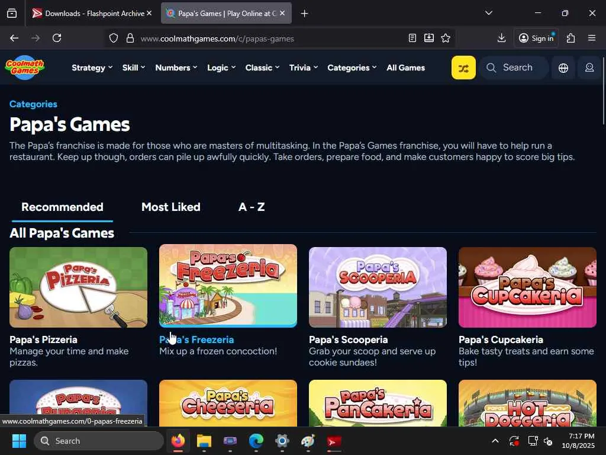This screenshot has width=606, height=455.
Task: Bookmark this page with the star icon
Action: click(x=446, y=38)
